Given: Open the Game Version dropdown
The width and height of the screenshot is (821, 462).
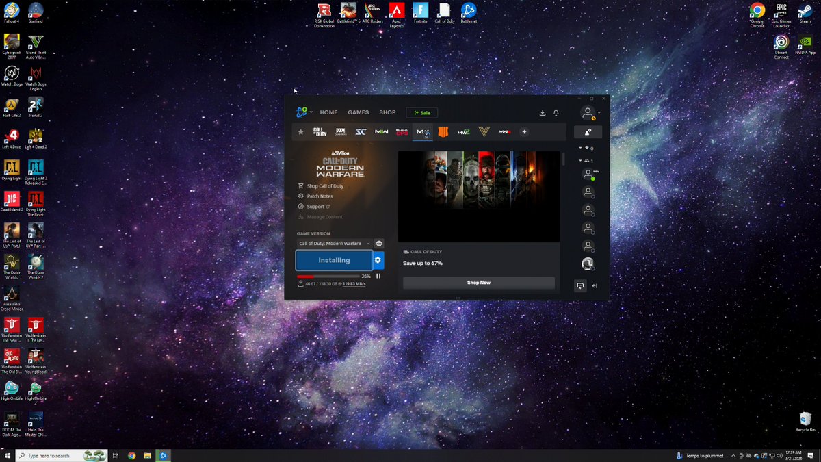Looking at the screenshot, I should pos(335,243).
